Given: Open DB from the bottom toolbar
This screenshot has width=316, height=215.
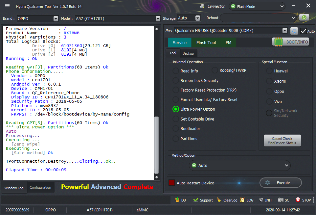Looking at the screenshot, I should pyautogui.click(x=180, y=200).
